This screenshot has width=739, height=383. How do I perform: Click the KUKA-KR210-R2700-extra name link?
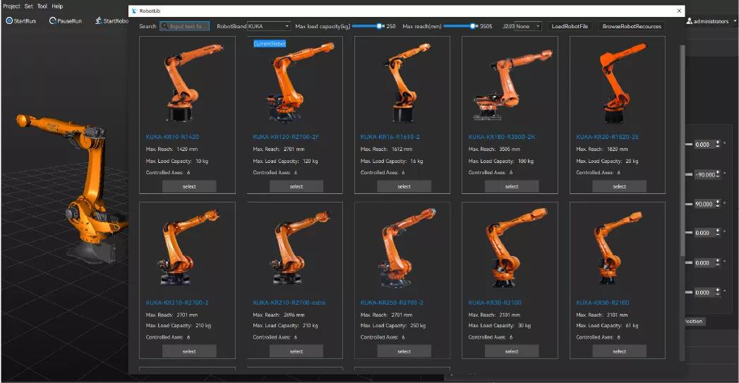289,303
